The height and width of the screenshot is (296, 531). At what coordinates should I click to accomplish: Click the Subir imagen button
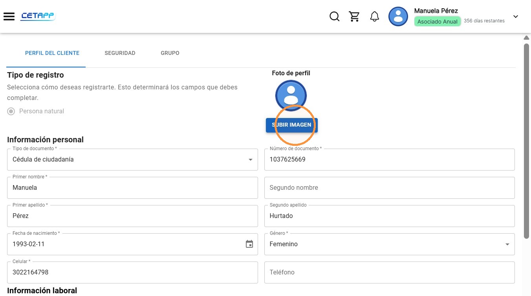tap(292, 125)
